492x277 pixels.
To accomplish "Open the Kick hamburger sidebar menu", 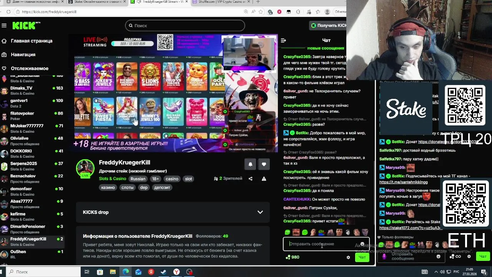I will 4,25.
